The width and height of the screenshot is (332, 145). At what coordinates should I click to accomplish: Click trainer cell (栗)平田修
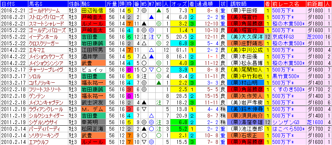pyautogui.click(x=245, y=10)
